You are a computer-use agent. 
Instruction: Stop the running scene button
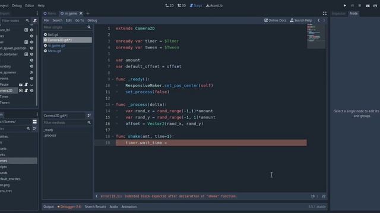point(360,5)
